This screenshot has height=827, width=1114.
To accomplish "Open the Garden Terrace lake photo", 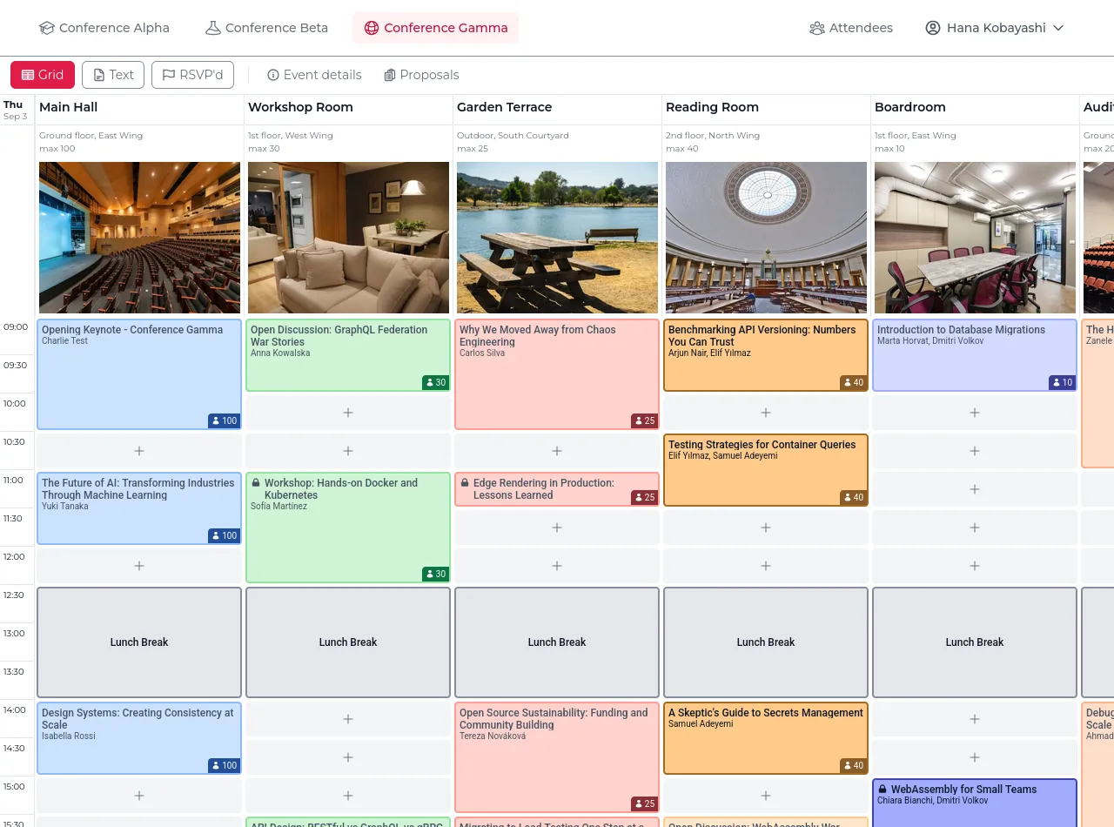I will tap(557, 238).
